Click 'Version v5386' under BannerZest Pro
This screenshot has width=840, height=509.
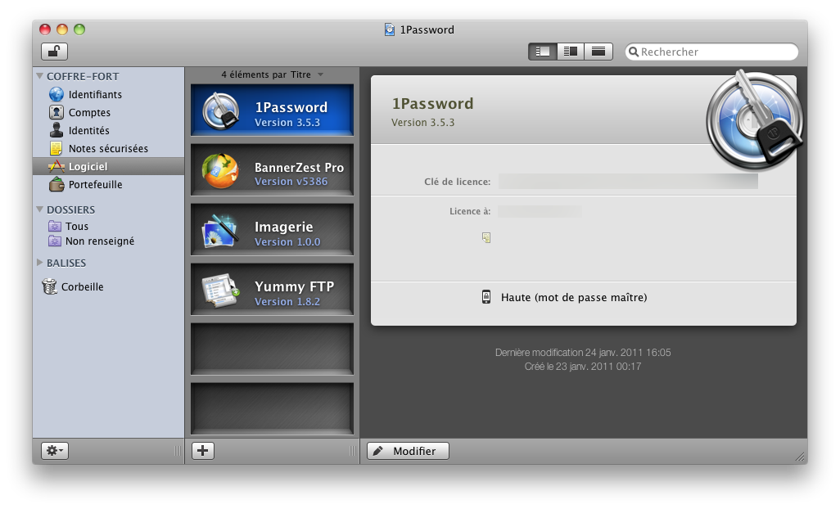291,182
